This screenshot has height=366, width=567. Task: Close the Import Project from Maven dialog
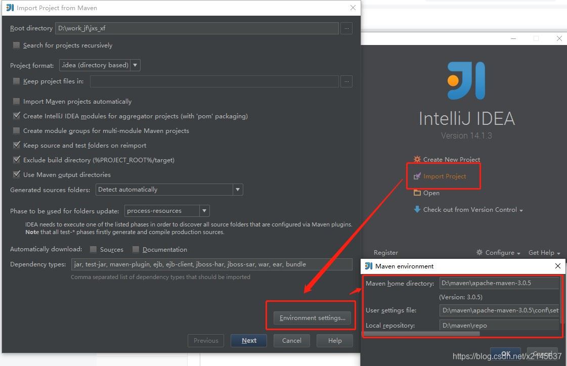click(x=353, y=8)
